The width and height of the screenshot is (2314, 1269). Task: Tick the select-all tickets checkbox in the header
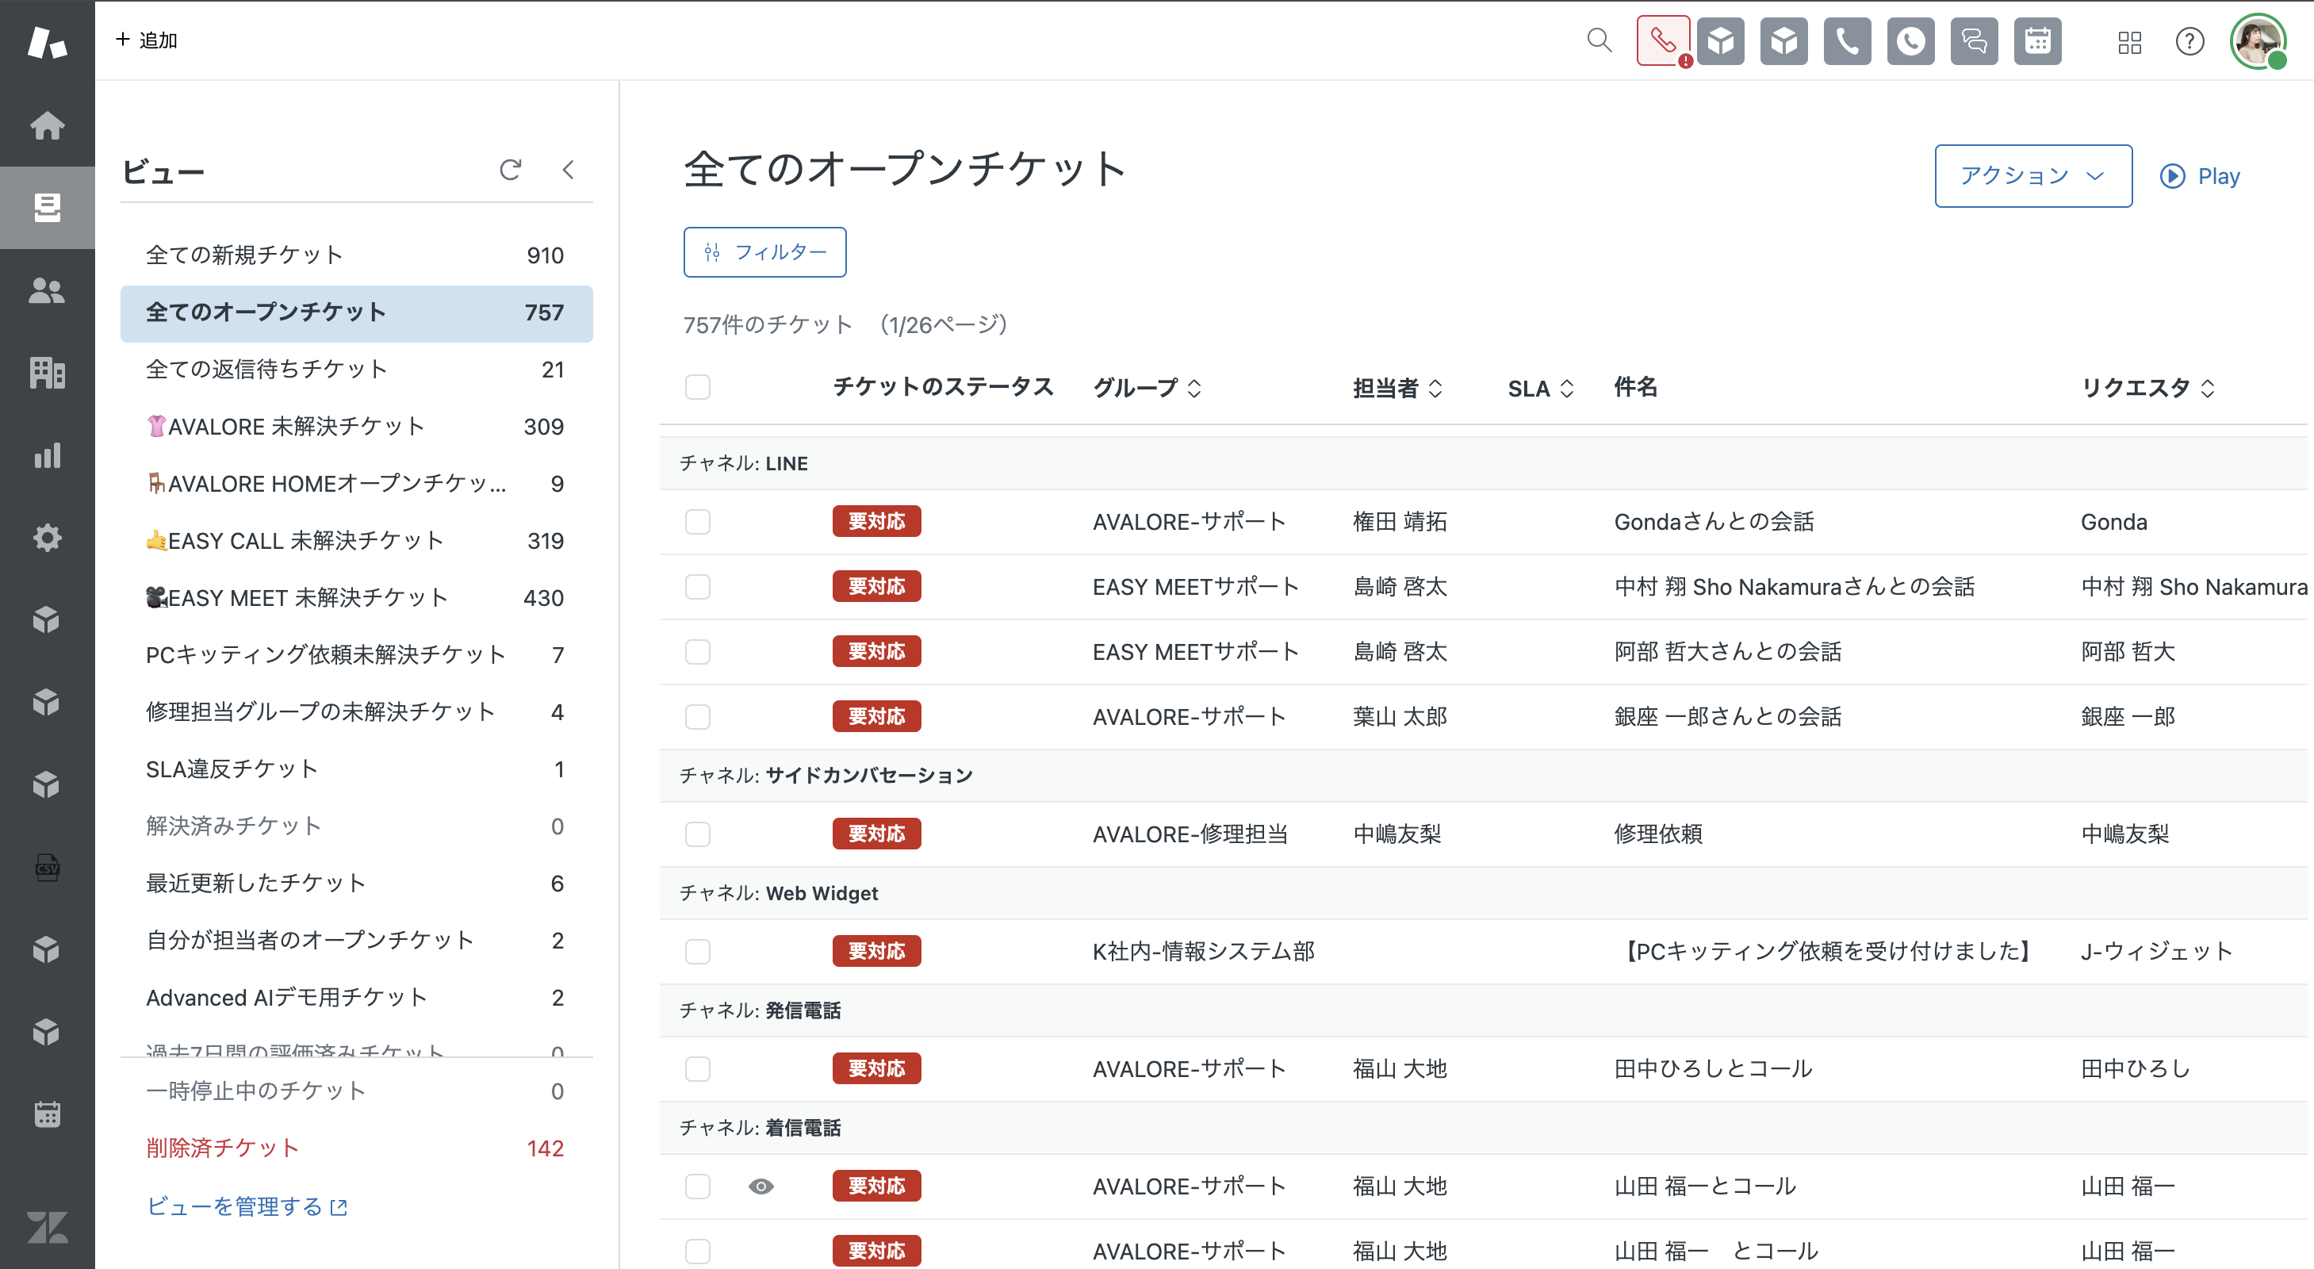pyautogui.click(x=697, y=387)
